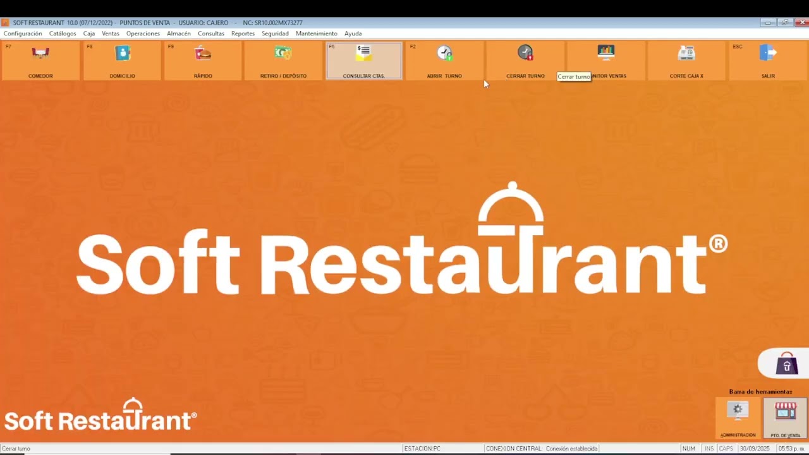This screenshot has width=809, height=455.
Task: Open the Monitor Ventas sales monitor
Action: pos(606,61)
